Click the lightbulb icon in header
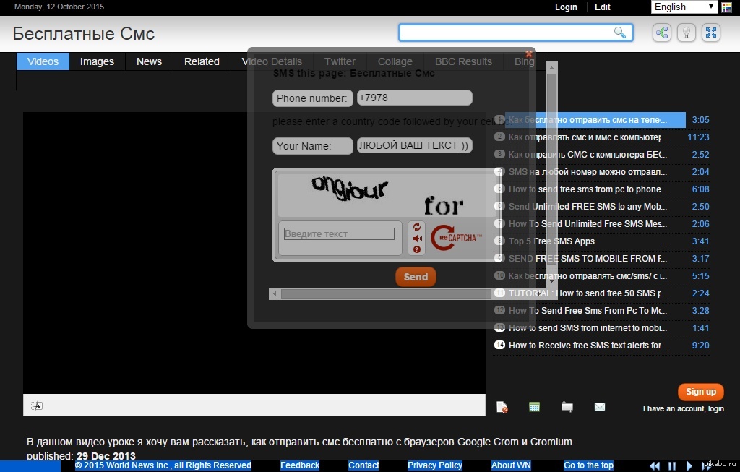740x472 pixels. (687, 33)
